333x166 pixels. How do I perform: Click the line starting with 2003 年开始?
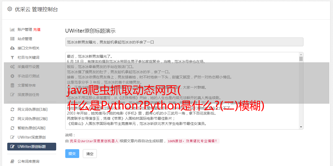[141, 113]
